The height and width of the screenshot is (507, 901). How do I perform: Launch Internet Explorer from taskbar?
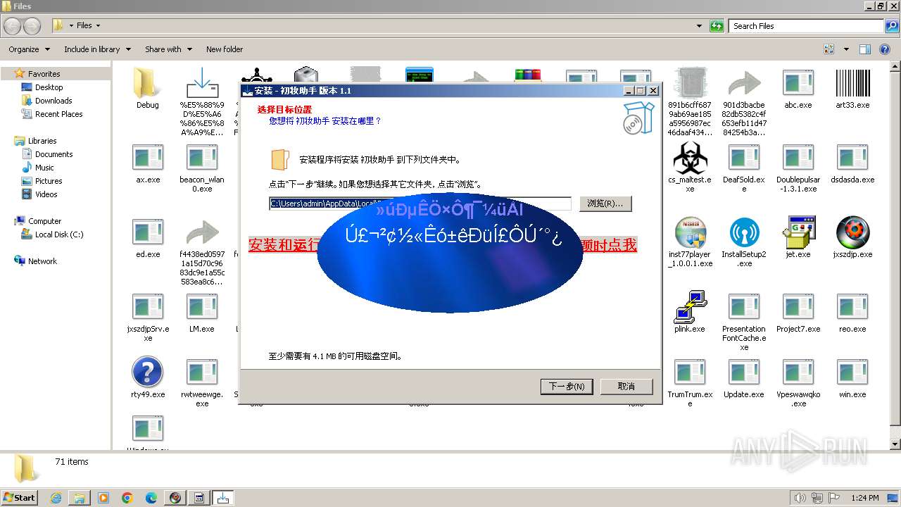[56, 498]
